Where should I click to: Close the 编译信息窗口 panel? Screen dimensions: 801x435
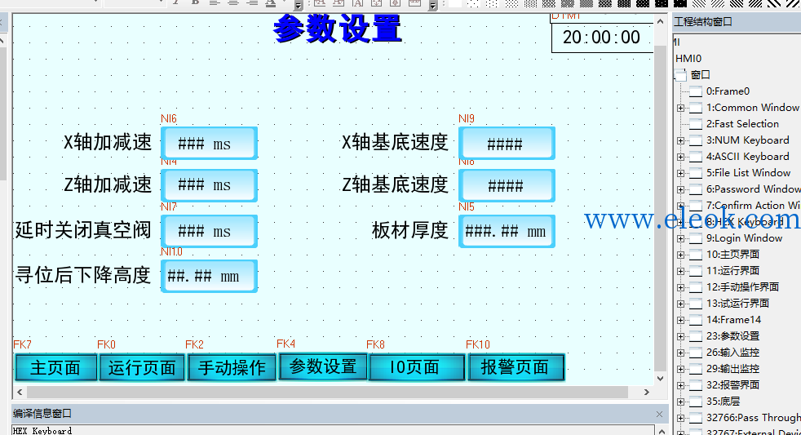[x=659, y=414]
